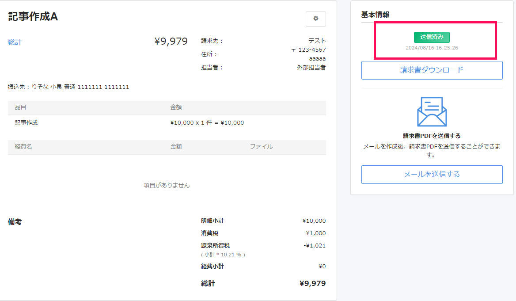516x301 pixels.
Task: Click the 小計 * 10.21 % note
Action: 223,255
